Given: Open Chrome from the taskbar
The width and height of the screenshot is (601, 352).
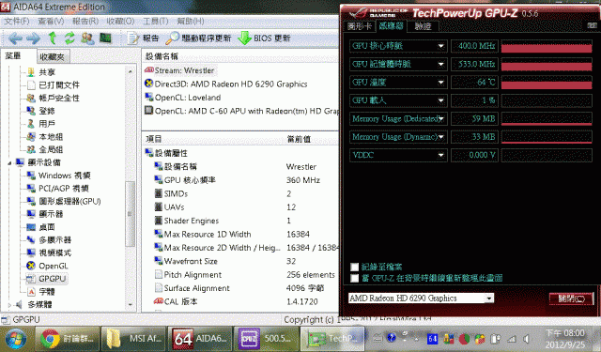Looking at the screenshot, I should 68,339.
